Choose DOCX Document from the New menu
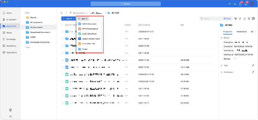Screen dimensions: 258x120 point(89,24)
